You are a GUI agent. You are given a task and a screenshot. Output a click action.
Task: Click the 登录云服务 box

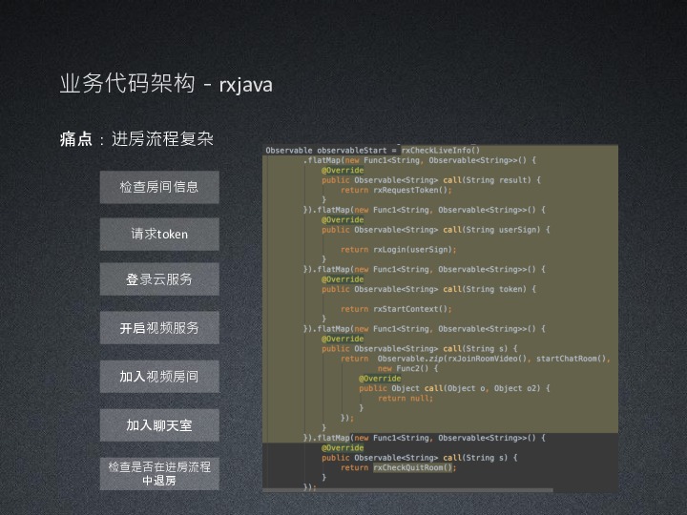tap(159, 279)
